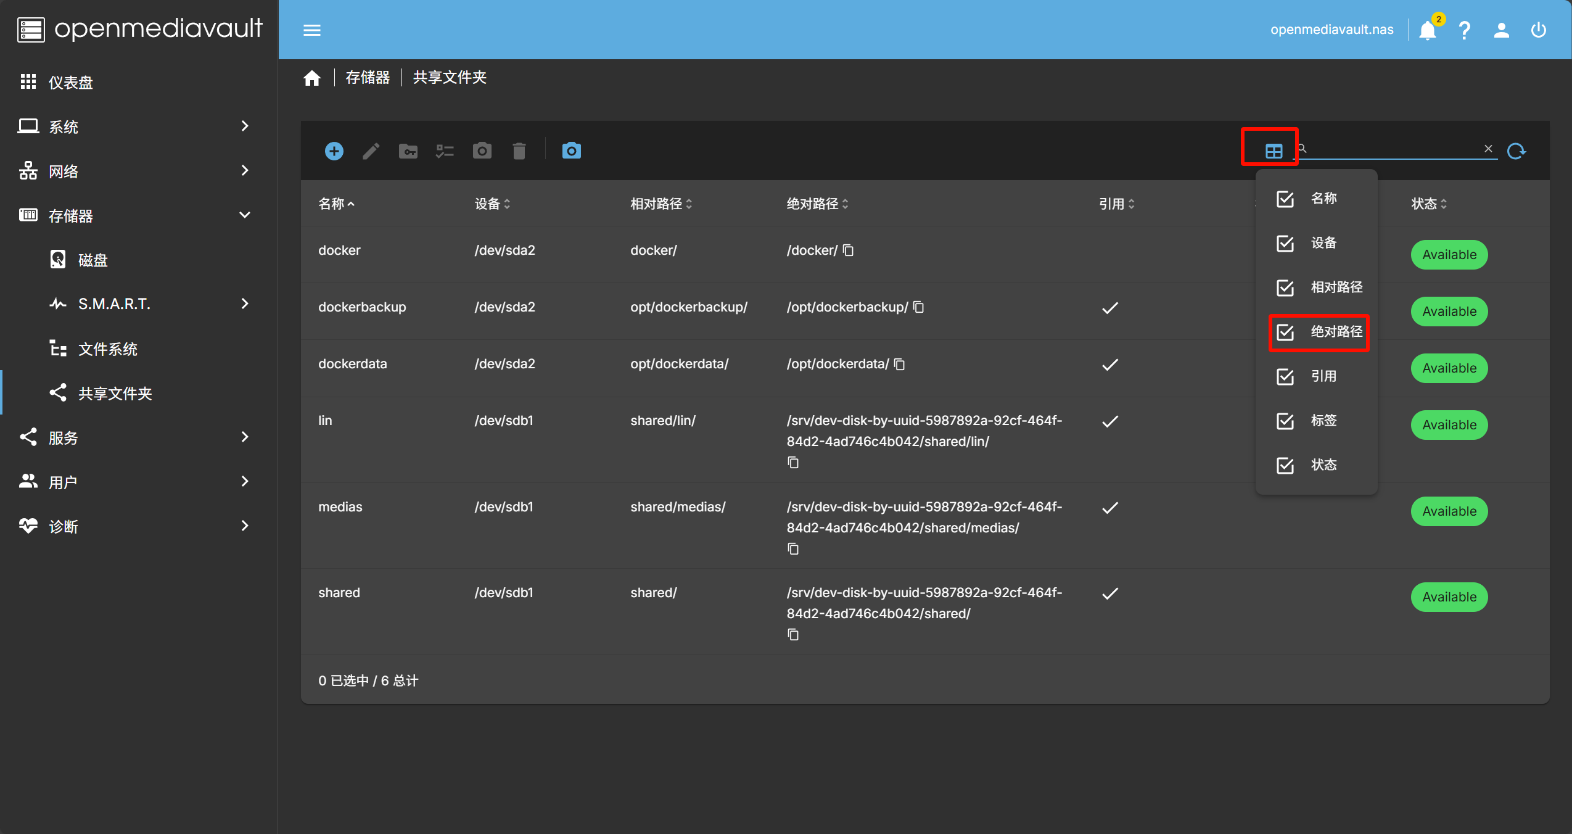Click the blue create shared folder plus icon

point(334,151)
